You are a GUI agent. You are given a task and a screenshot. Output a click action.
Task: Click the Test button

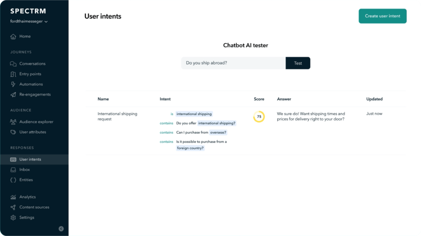[x=298, y=63]
